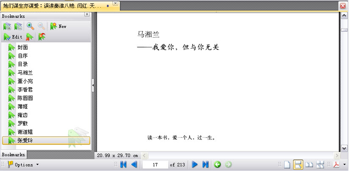
Task: Delete the selected bookmark icon
Action: click(29, 37)
